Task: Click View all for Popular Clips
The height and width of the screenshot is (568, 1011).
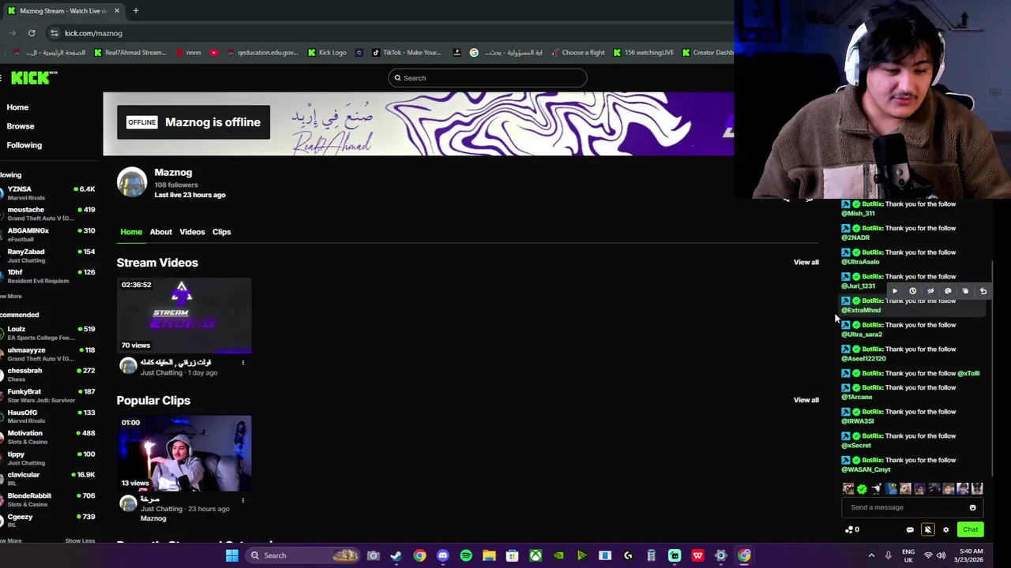Action: [806, 400]
